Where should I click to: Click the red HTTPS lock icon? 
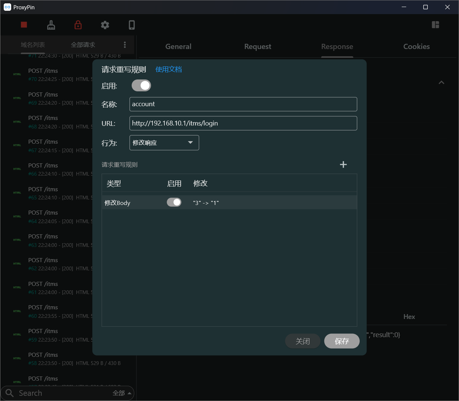(x=78, y=25)
